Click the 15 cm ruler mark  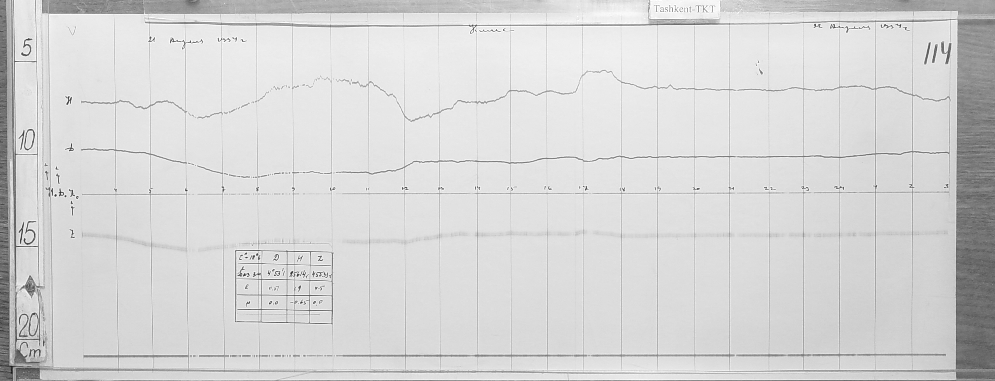pos(26,234)
